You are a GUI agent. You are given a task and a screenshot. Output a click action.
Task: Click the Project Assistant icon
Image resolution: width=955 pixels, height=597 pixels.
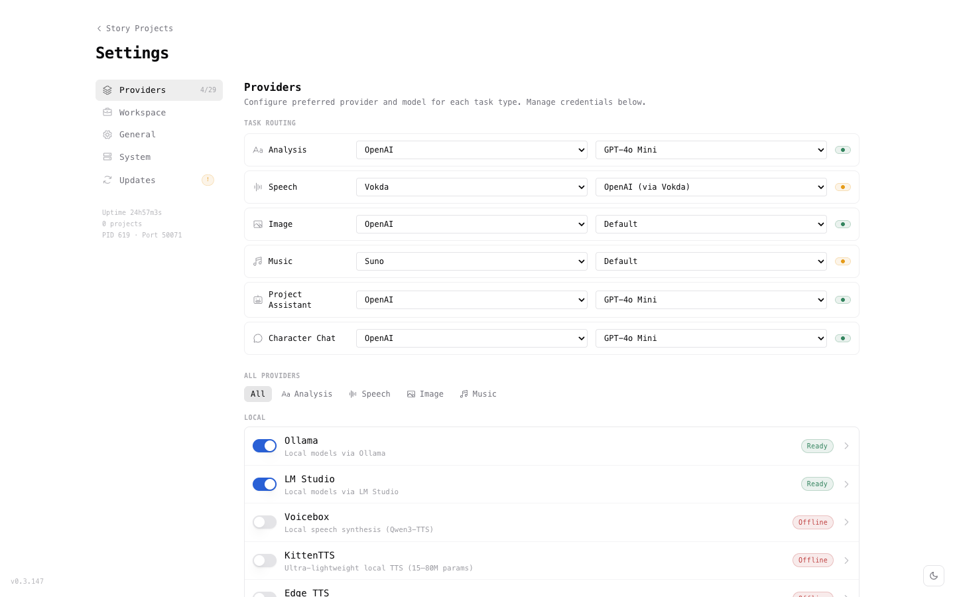tap(258, 300)
